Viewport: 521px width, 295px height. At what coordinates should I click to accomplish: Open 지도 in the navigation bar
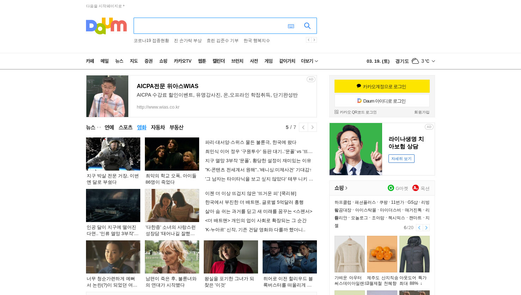[x=134, y=61]
